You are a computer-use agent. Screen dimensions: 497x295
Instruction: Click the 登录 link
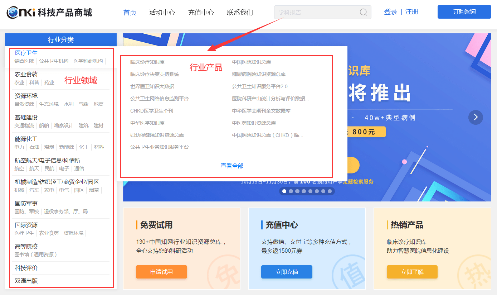[390, 12]
